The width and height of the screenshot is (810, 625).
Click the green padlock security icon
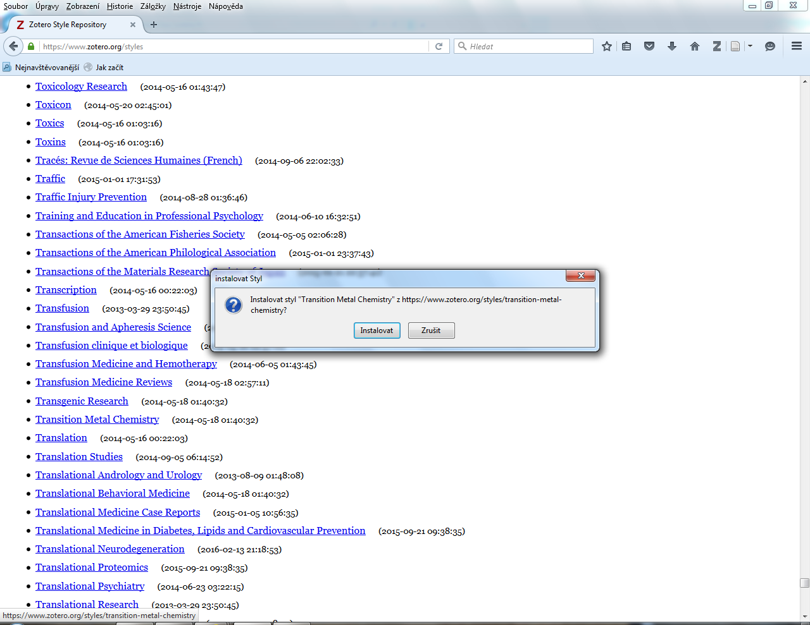(x=31, y=47)
